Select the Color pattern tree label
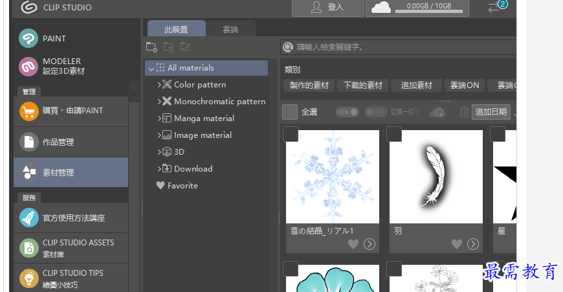This screenshot has width=563, height=292. coord(200,85)
